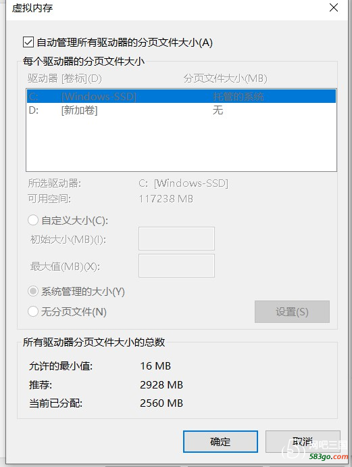
Task: Cancel with the 取消 button
Action: pyautogui.click(x=303, y=441)
